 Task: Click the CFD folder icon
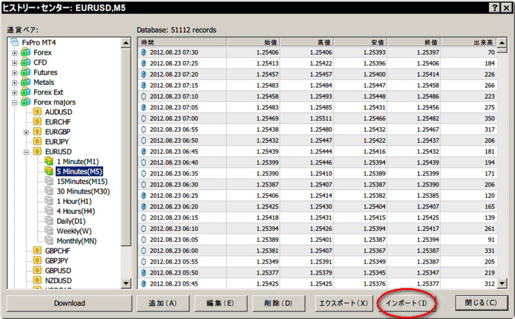point(26,62)
